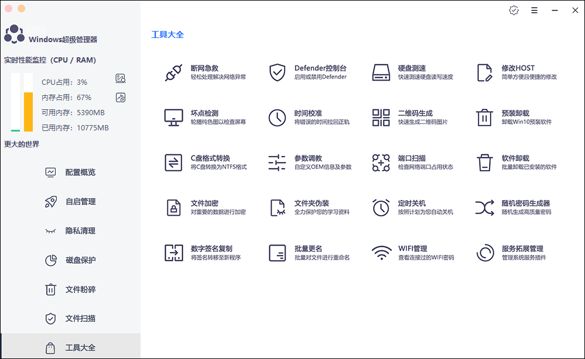
Task: Open the 文件加密 lock file icon
Action: (173, 208)
